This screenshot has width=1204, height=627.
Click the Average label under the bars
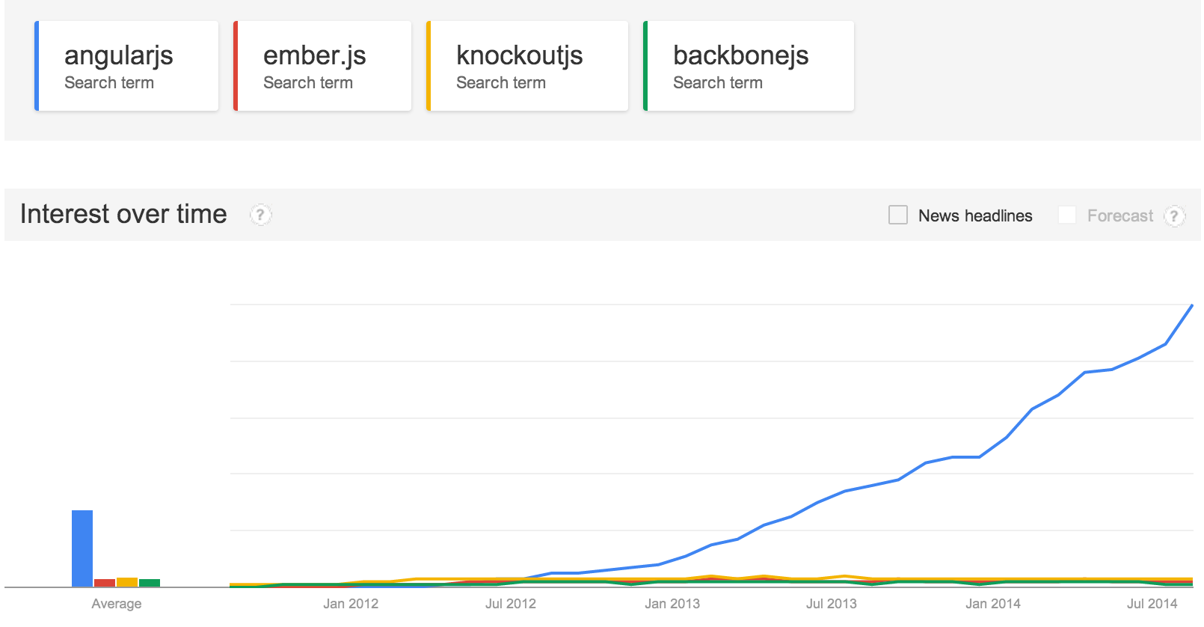[x=117, y=604]
